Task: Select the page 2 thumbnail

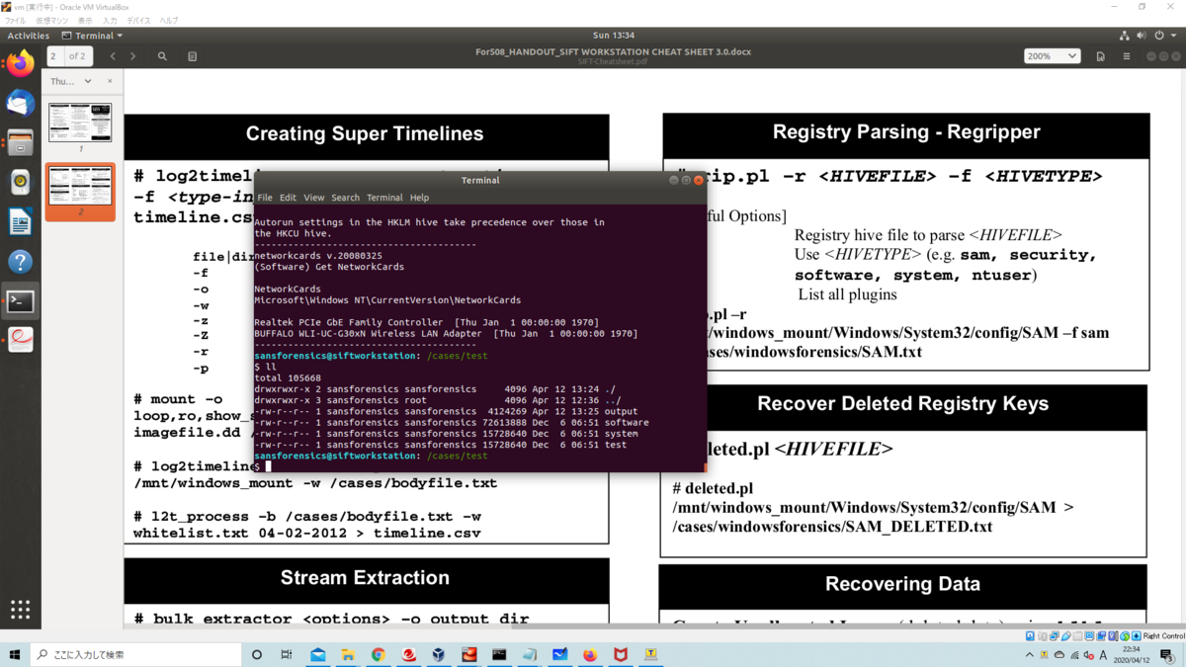Action: click(x=80, y=186)
